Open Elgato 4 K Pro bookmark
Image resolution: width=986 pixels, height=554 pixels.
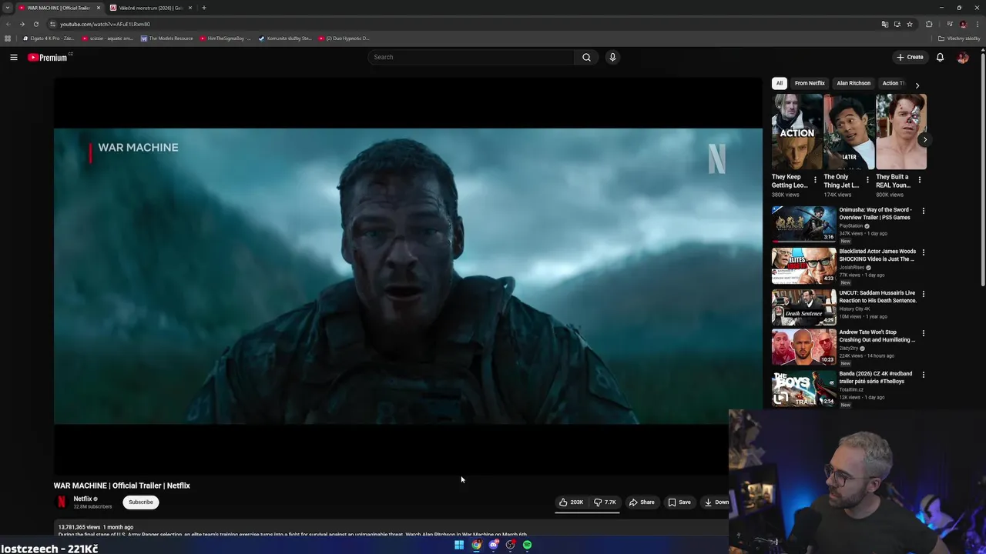48,38
